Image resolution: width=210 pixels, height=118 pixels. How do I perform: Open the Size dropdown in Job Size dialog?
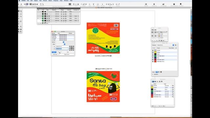coord(60,44)
